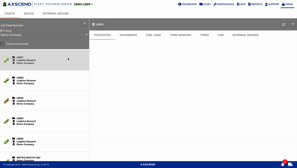297x168 pixels.
Task: Click the fork/split icon in asset header
Action: pyautogui.click(x=293, y=24)
